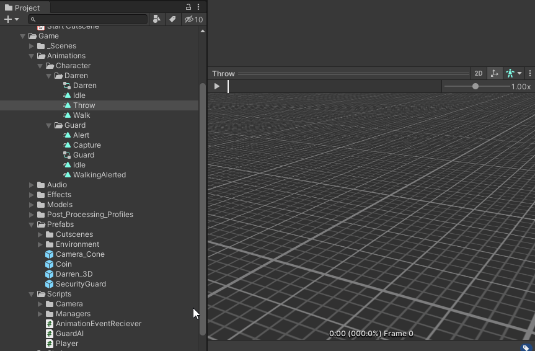Expand the Managers folder
Viewport: 535px width, 351px height.
tap(40, 314)
